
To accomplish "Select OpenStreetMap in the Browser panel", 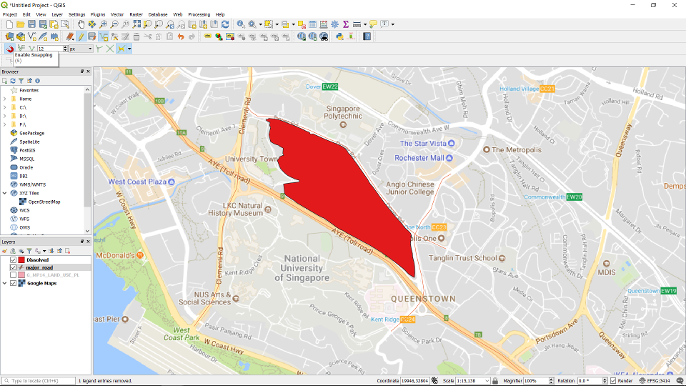I will tap(44, 202).
